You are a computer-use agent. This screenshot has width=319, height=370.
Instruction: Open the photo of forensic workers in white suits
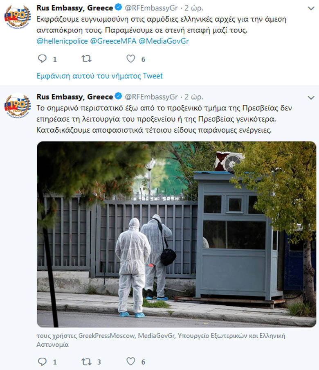(x=176, y=234)
